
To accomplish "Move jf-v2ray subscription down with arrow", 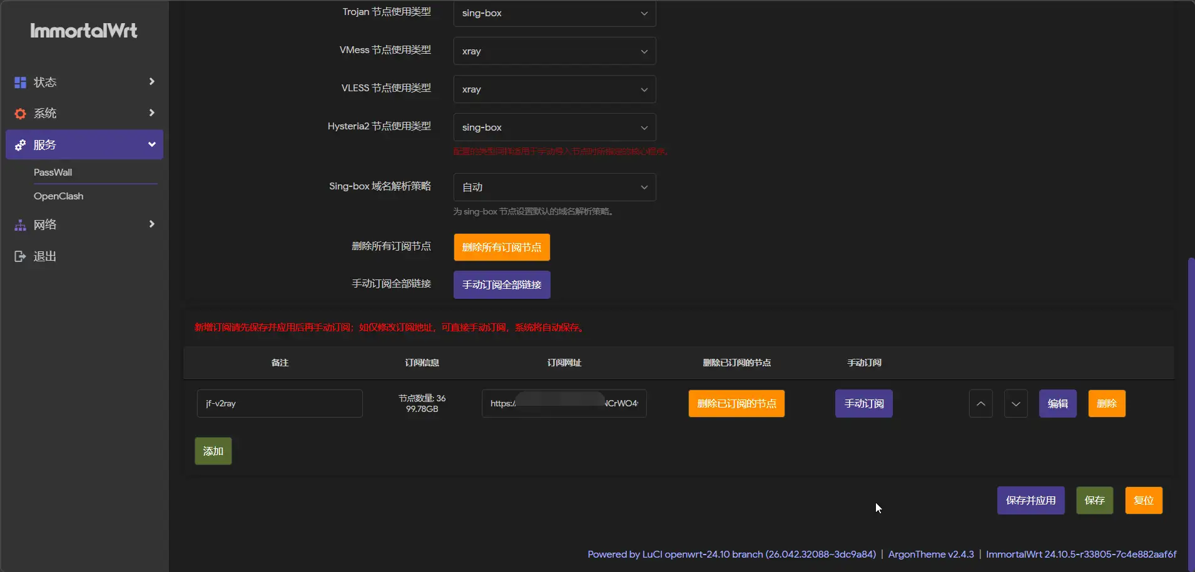I will [1015, 404].
